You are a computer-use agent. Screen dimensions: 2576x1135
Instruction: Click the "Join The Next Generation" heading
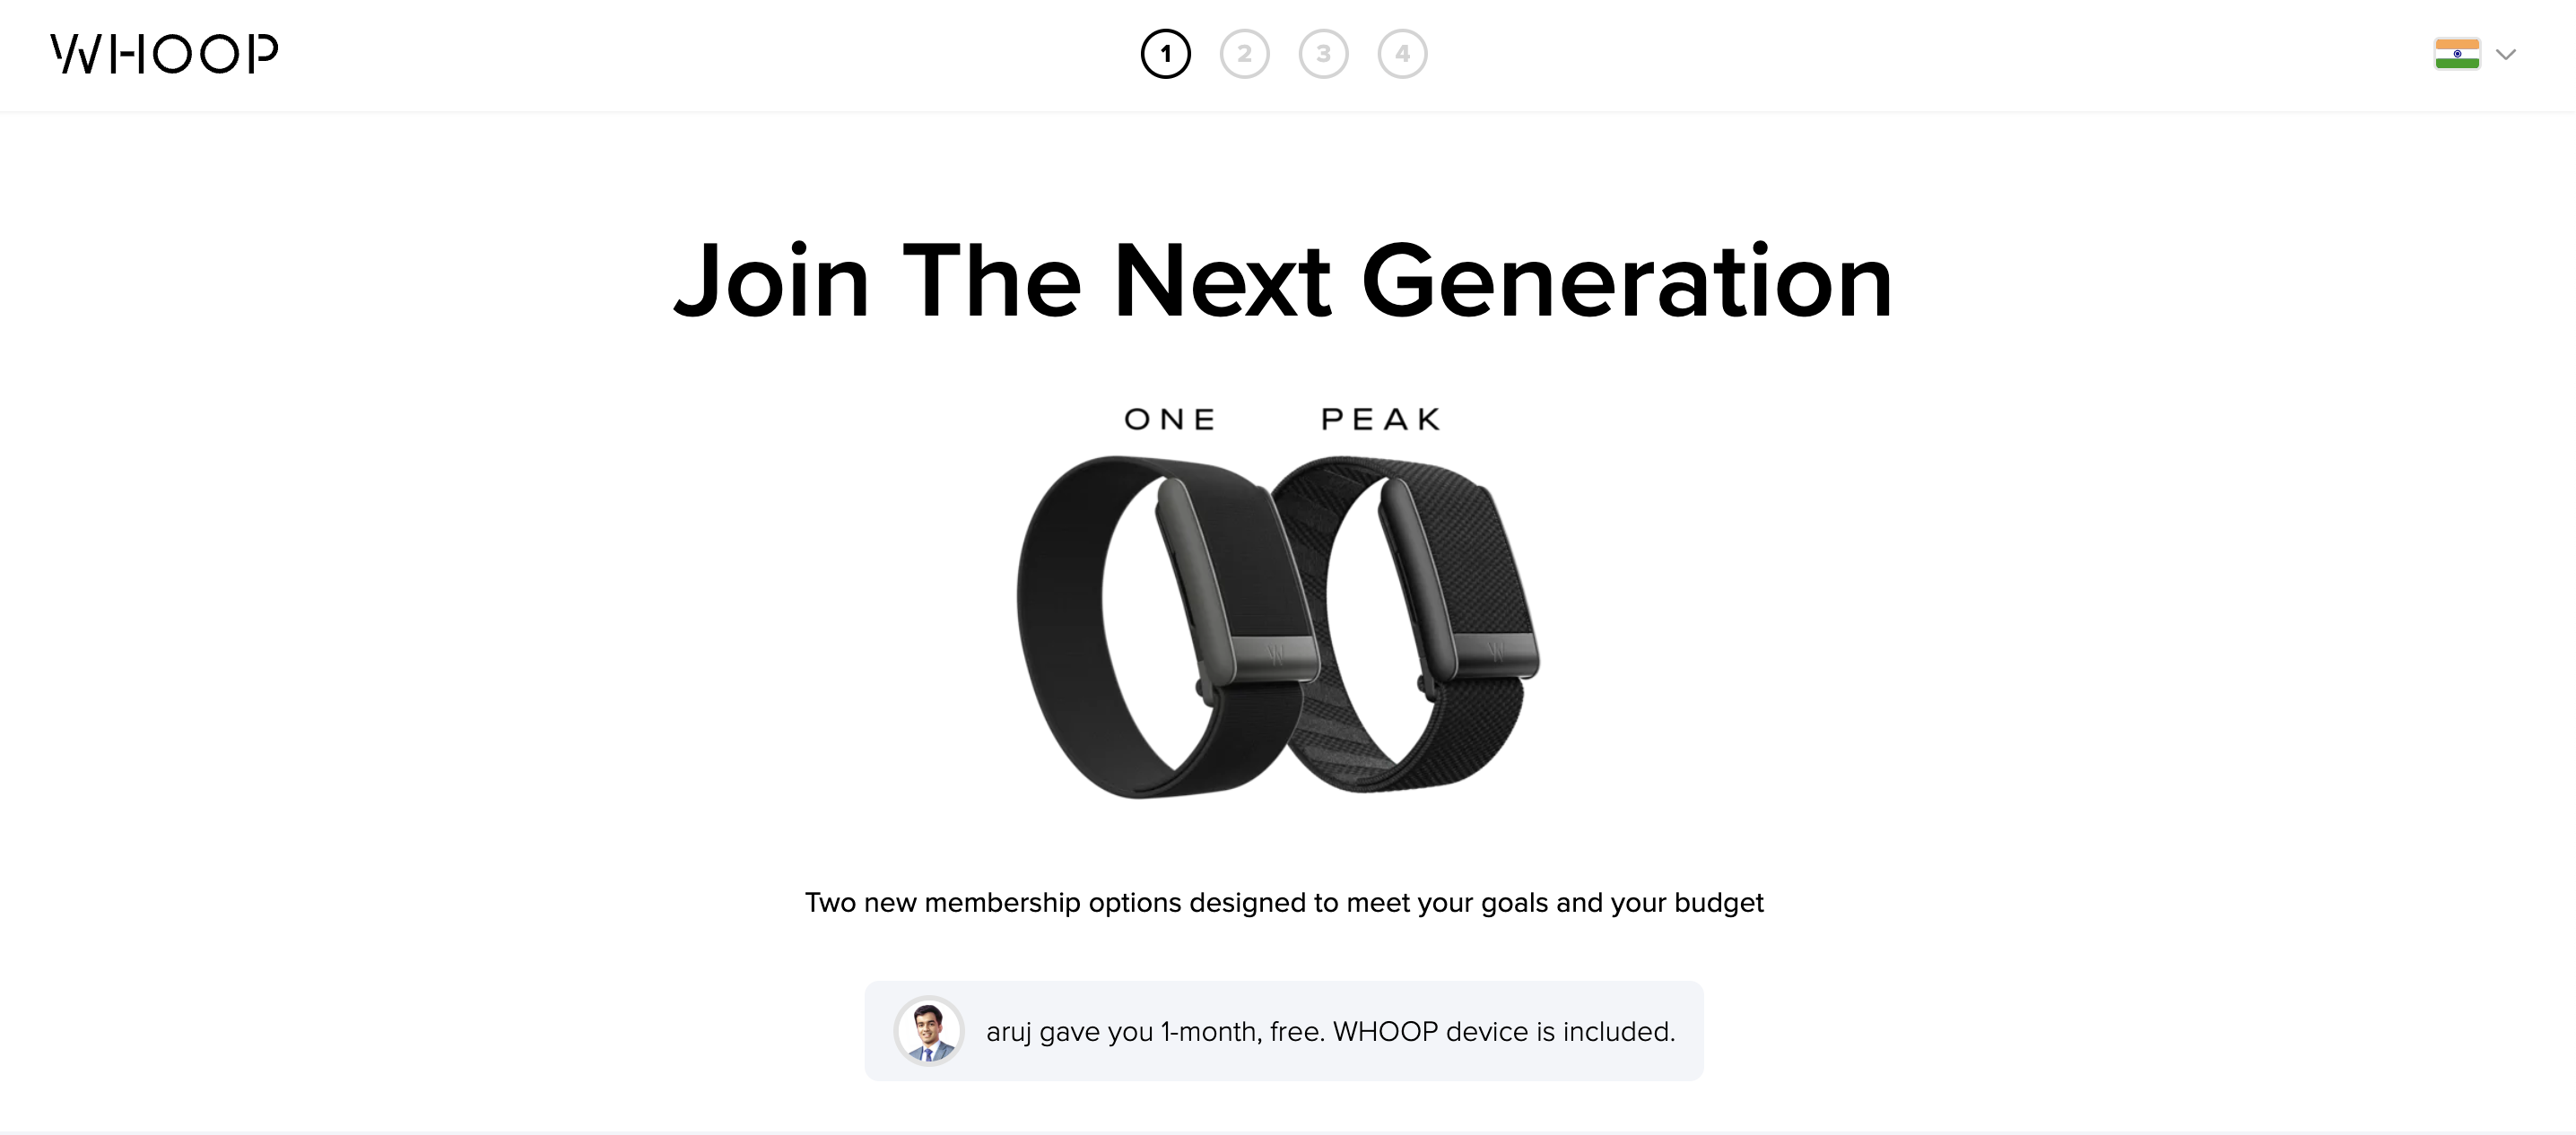1284,282
